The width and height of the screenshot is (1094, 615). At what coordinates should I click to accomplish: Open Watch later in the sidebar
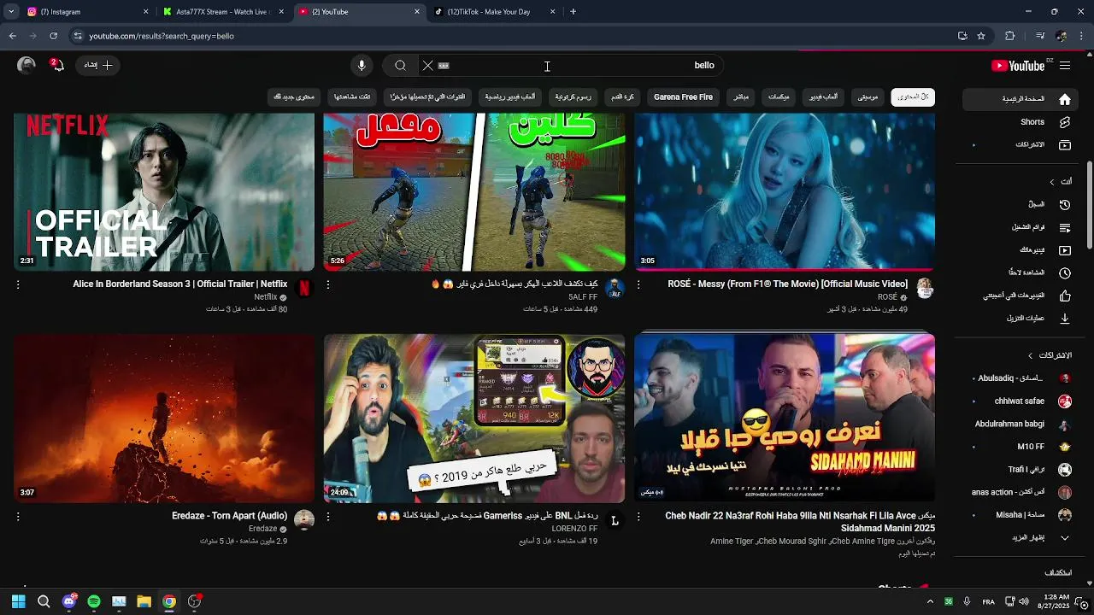pos(1021,272)
